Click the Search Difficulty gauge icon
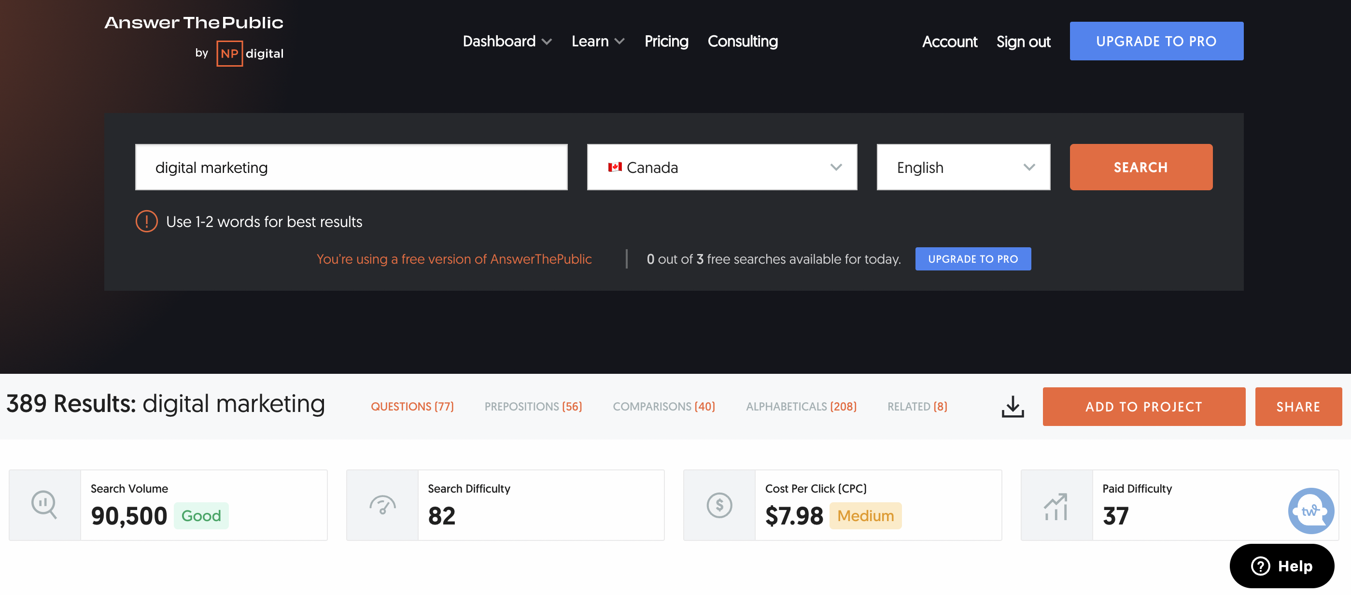Image resolution: width=1351 pixels, height=595 pixels. tap(382, 505)
